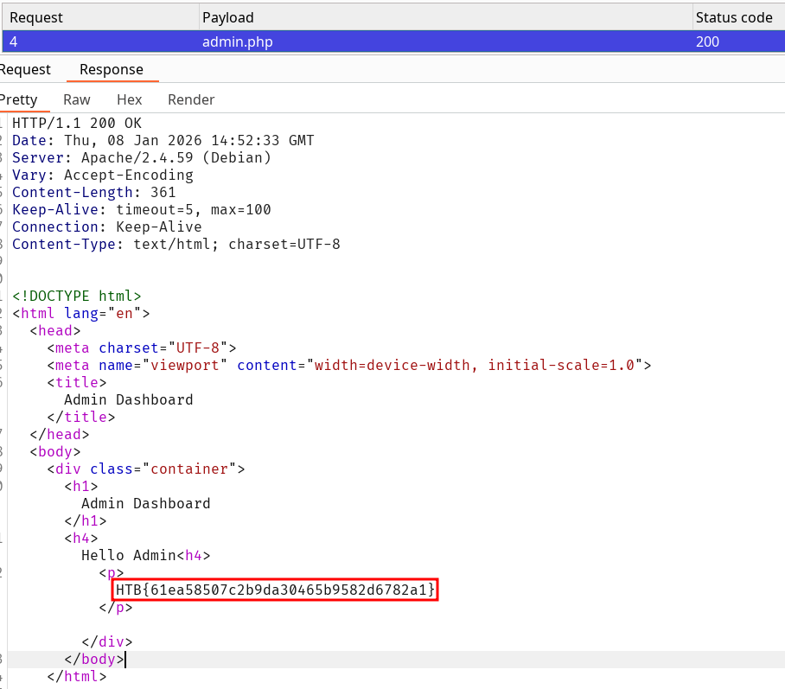785x689 pixels.
Task: Click the Hello Admin text in response
Action: click(128, 556)
